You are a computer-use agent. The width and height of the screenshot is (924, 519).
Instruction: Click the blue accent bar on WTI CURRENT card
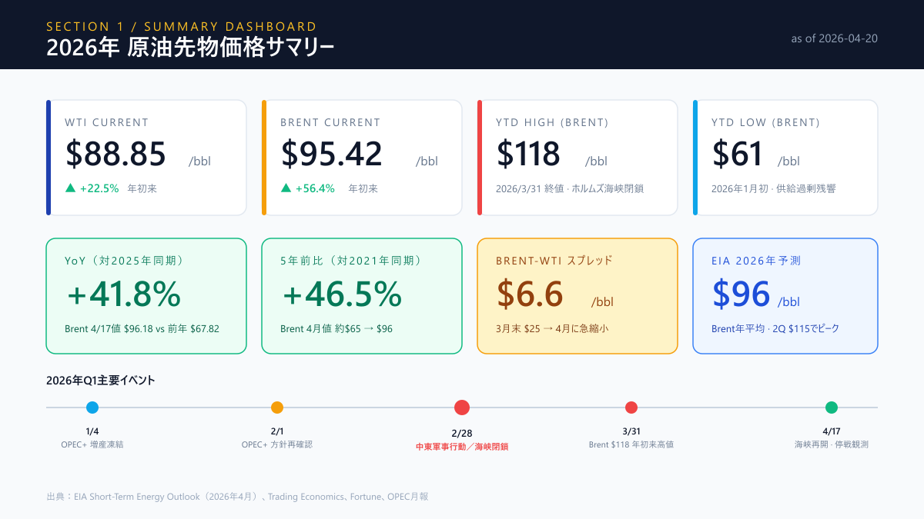click(x=48, y=157)
